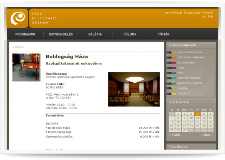Click the 2010 június calendar header
The image size is (225, 160).
coord(191,102)
